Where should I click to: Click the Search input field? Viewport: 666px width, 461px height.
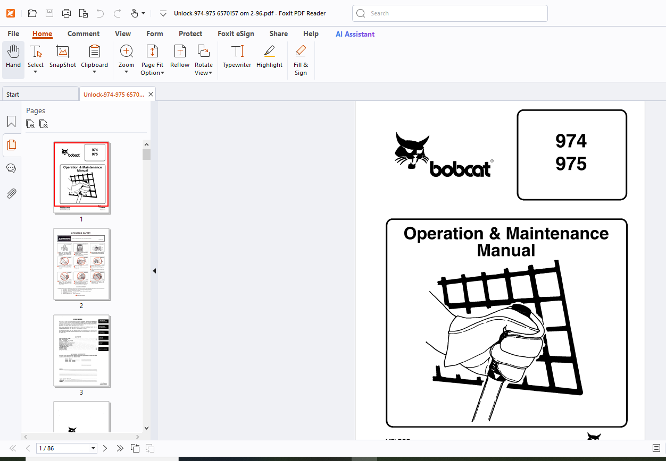tap(449, 13)
